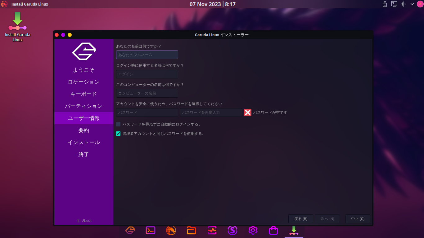Open the system monitor pulse icon in the dock
Image resolution: width=424 pixels, height=238 pixels.
212,230
